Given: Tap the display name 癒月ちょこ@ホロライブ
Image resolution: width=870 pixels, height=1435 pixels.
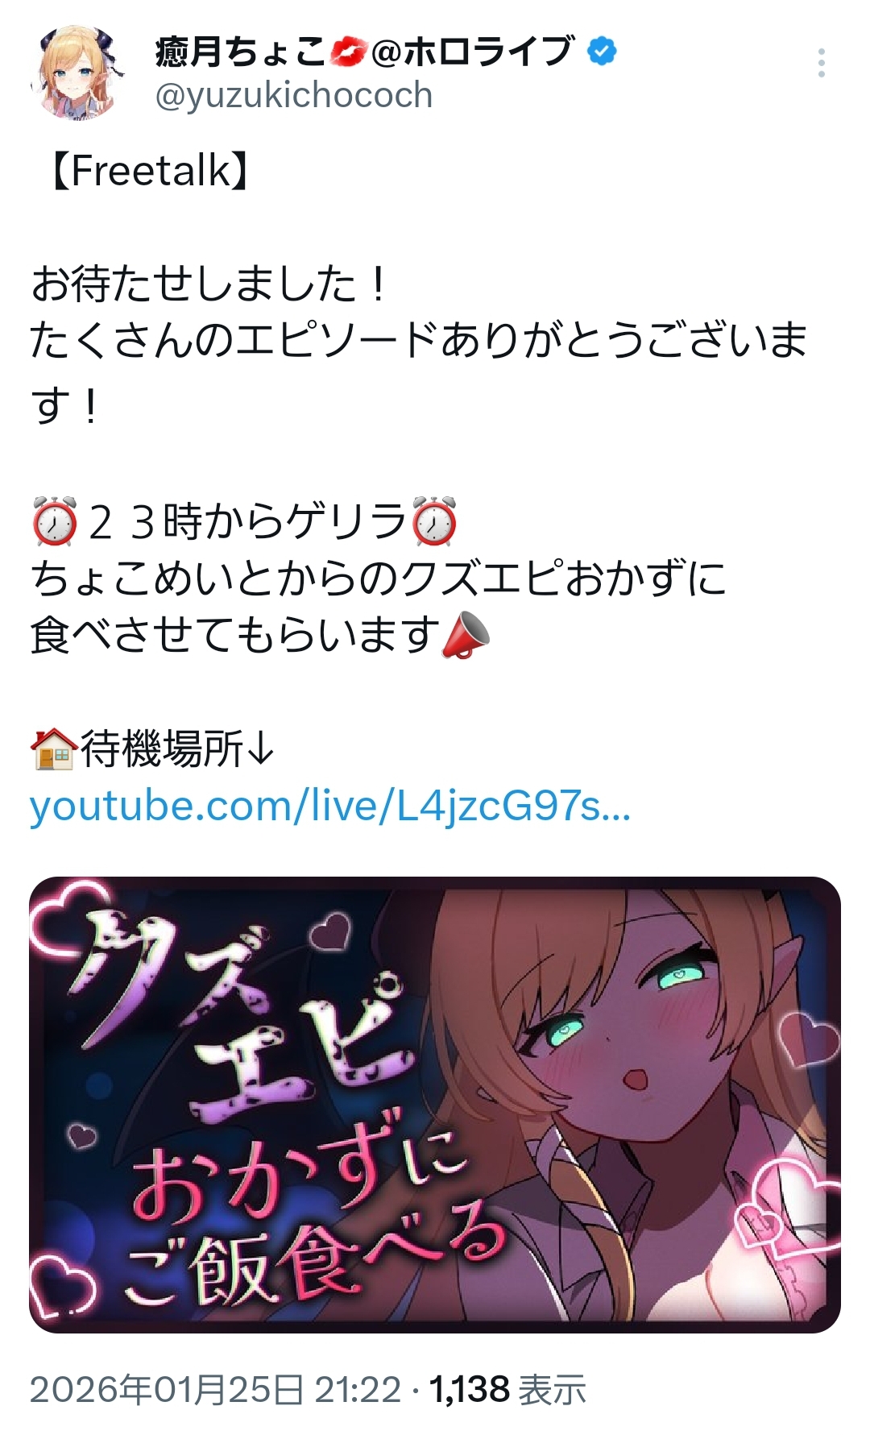Looking at the screenshot, I should (363, 52).
